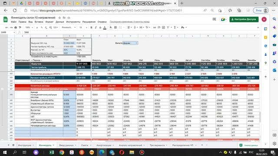Viewport: 278px width, 156px height.
Task: Toggle strikethrough formatting
Action: (x=100, y=28)
